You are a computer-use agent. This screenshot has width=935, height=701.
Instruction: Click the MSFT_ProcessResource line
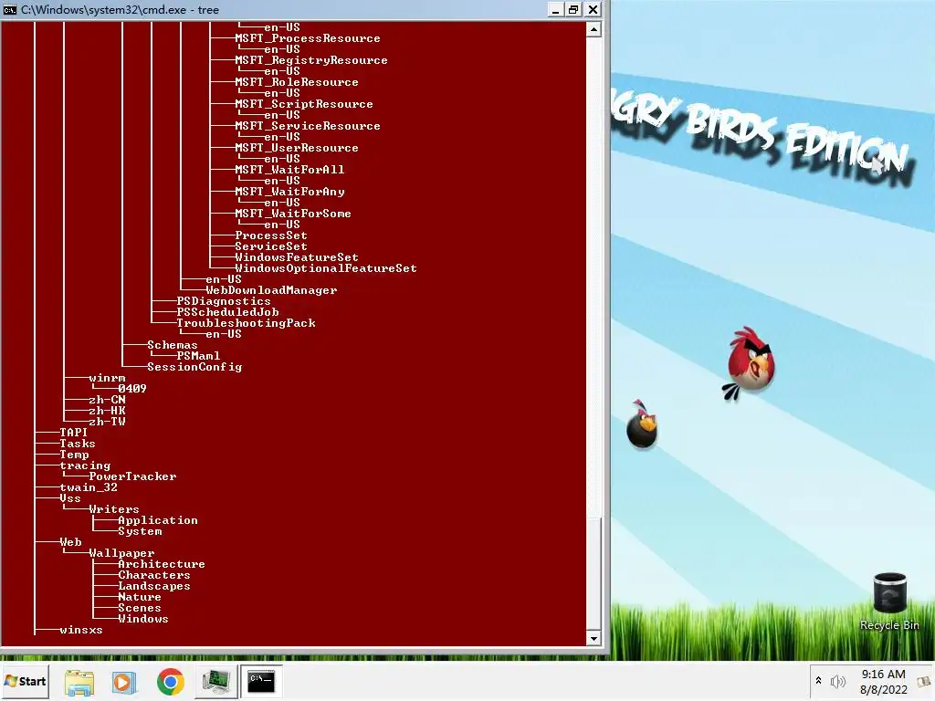pos(307,38)
